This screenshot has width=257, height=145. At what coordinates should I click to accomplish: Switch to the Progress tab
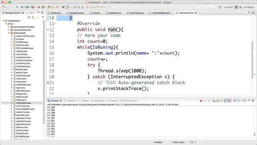(112, 101)
